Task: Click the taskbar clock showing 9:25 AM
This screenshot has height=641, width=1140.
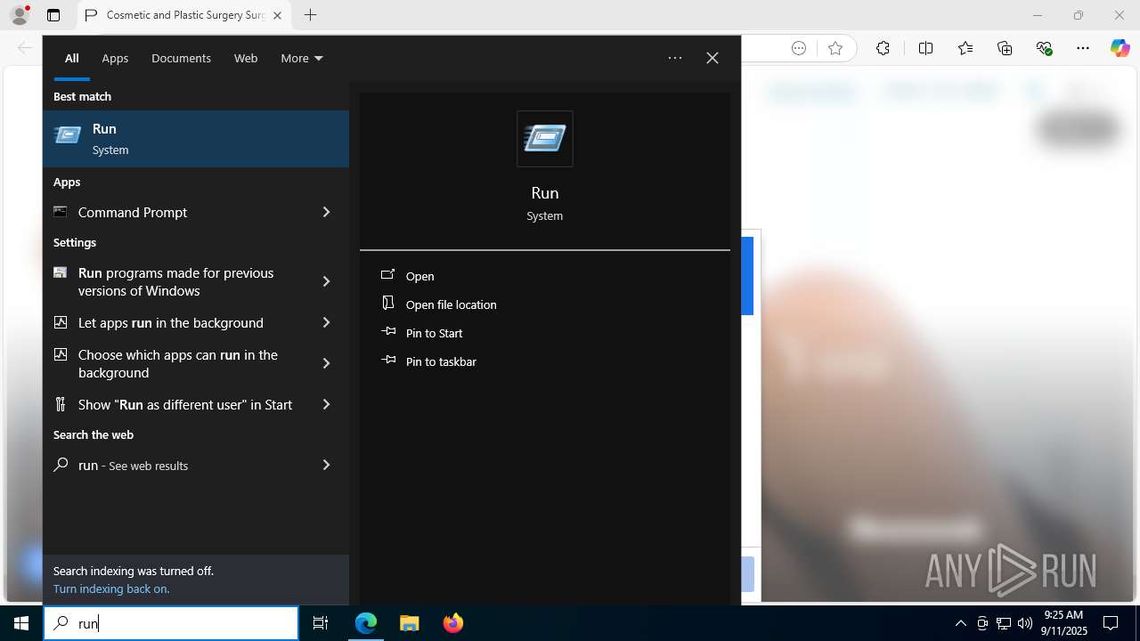Action: [1063, 623]
